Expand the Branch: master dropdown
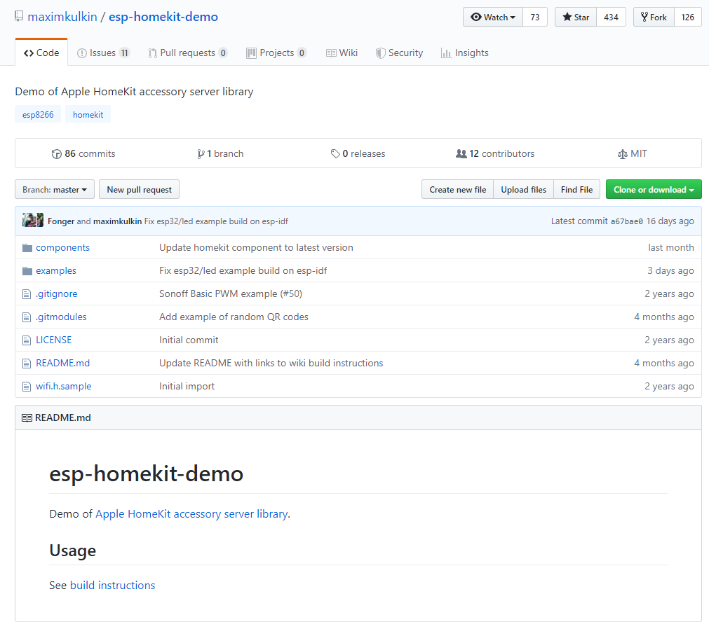 pos(55,190)
